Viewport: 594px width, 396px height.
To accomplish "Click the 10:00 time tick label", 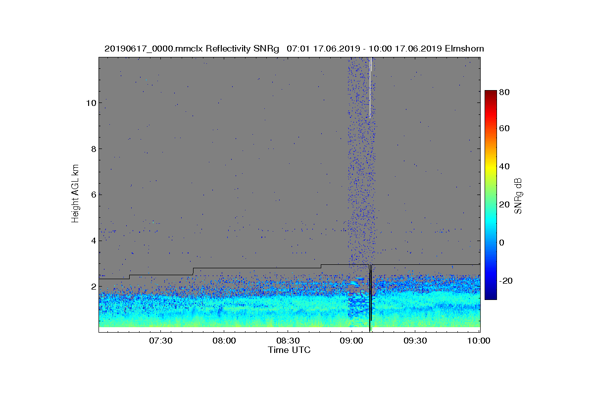I will 479,341.
